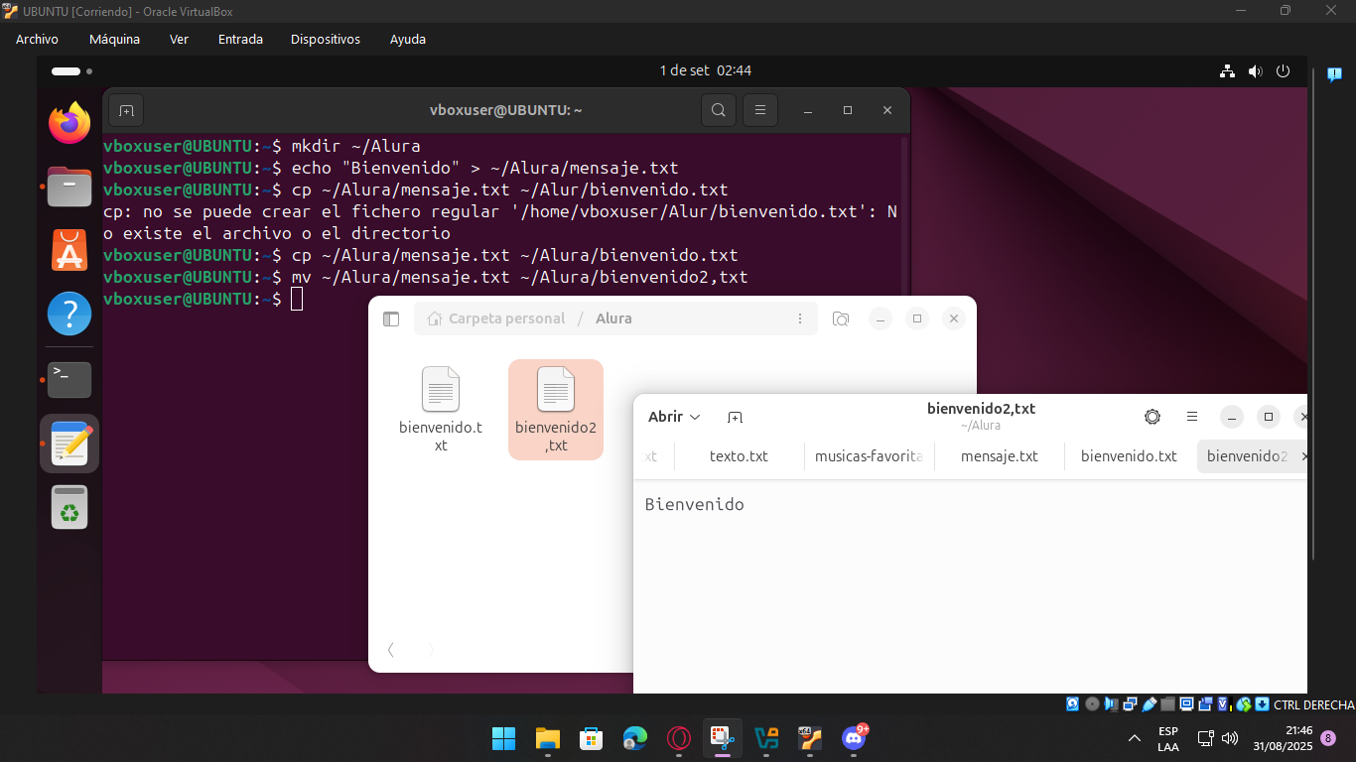1356x762 pixels.
Task: Place the cursor on the 'Bienvenido' text in editor
Action: pos(694,504)
